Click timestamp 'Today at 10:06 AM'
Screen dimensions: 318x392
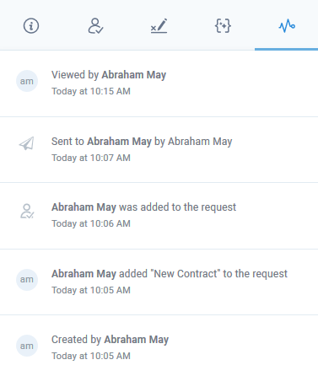91,223
